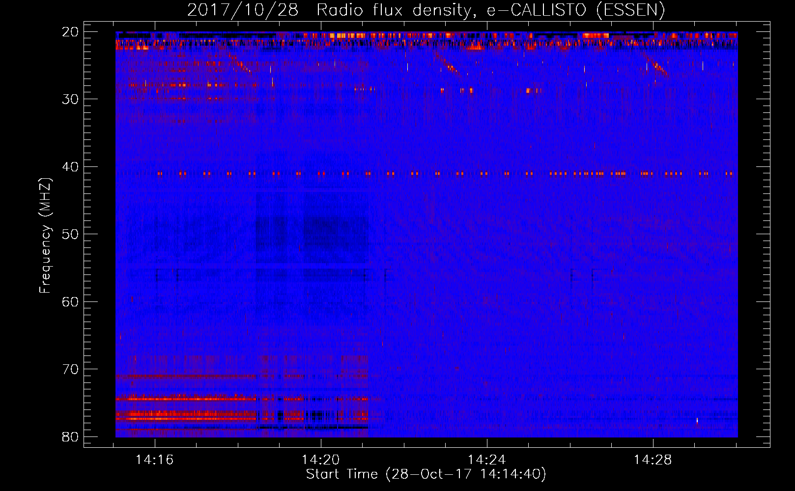This screenshot has width=795, height=491.
Task: Click the 14:28 time tick label
Action: pos(653,460)
